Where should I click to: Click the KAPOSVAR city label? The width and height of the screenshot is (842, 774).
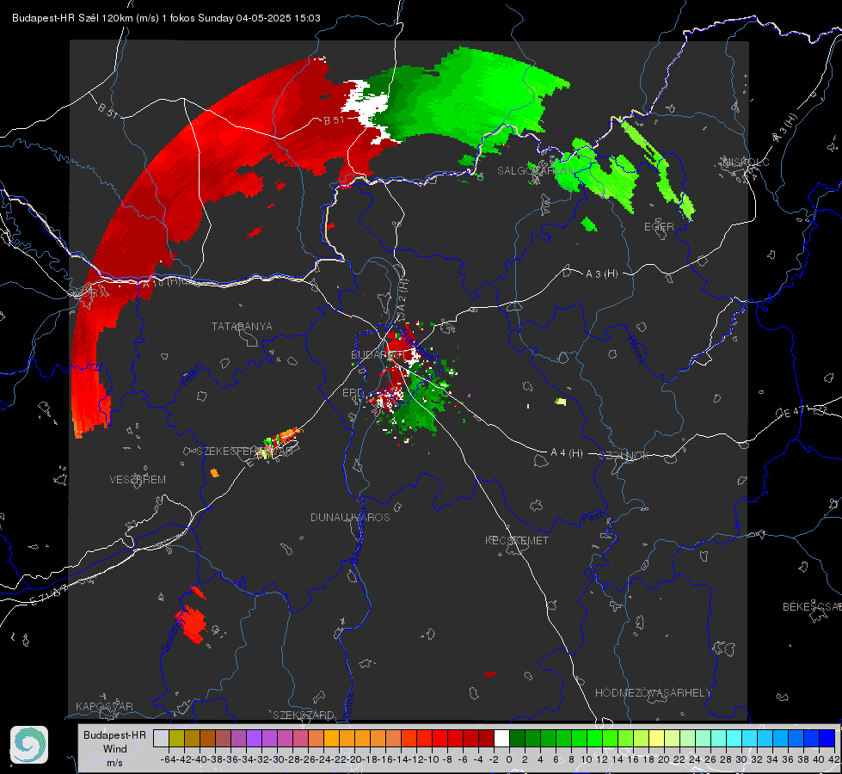click(104, 706)
